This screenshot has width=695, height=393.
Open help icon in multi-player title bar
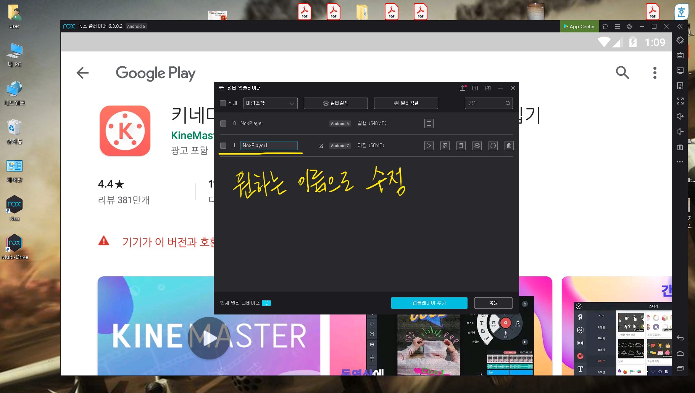pyautogui.click(x=475, y=88)
